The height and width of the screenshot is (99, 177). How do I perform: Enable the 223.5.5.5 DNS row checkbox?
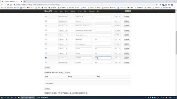pyautogui.click(x=46, y=21)
